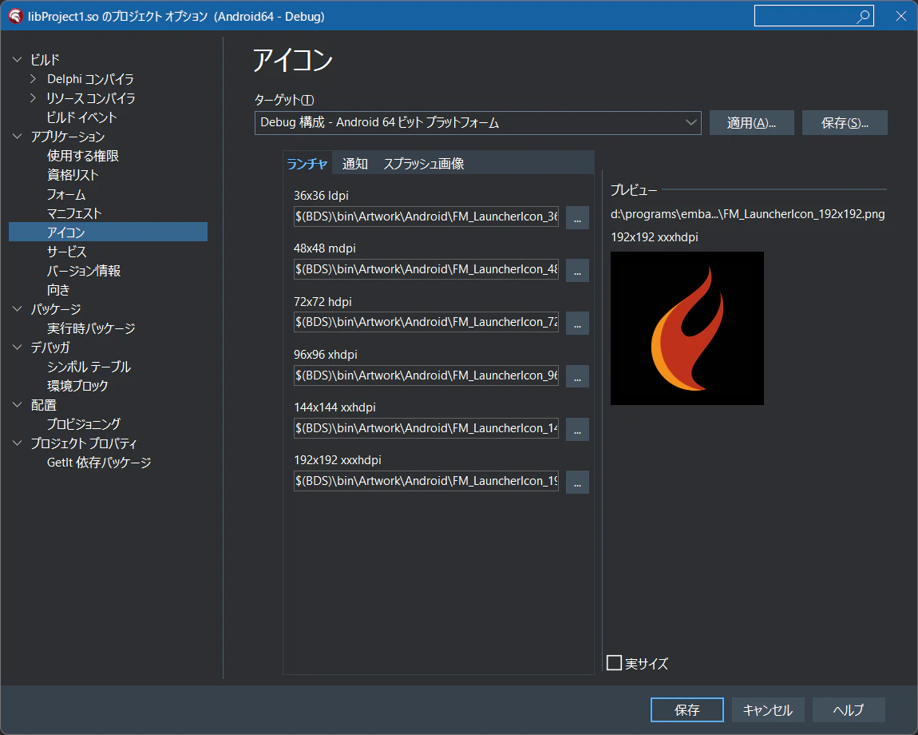Click the 192x192 xxxhdpi path field

point(426,481)
